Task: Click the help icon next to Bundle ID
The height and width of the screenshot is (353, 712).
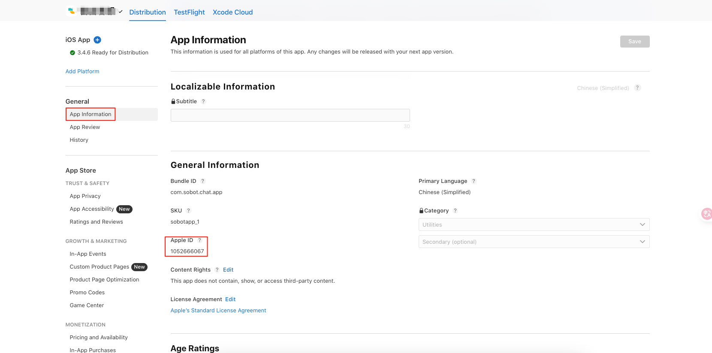Action: point(203,181)
